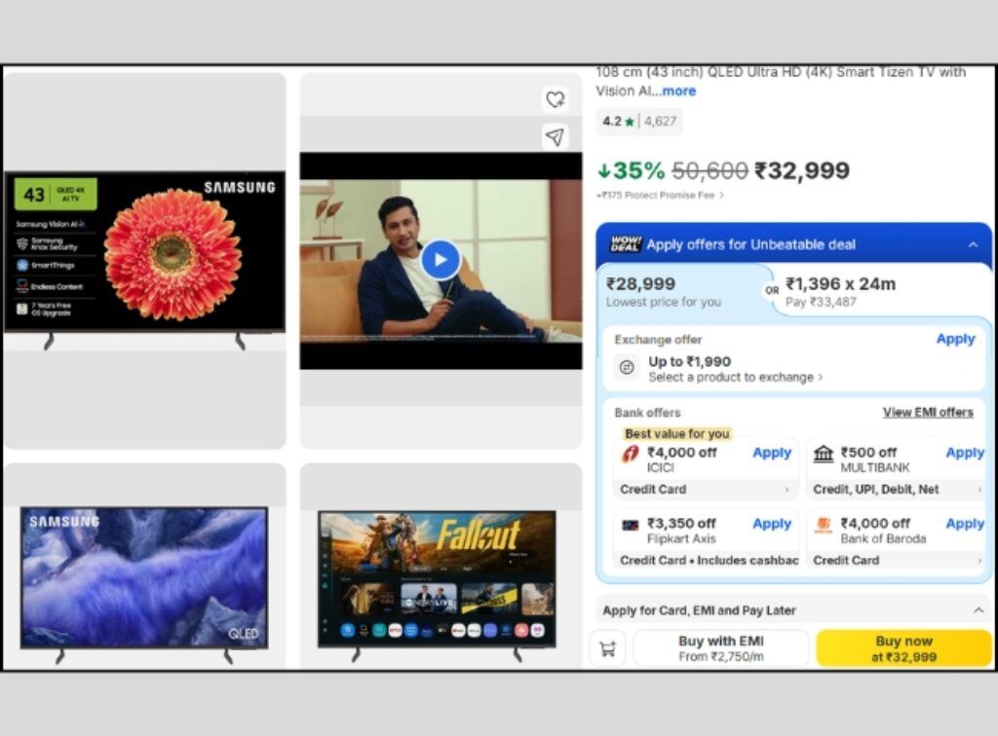Click the struck-through 50,600 price
The width and height of the screenshot is (998, 736).
point(710,170)
